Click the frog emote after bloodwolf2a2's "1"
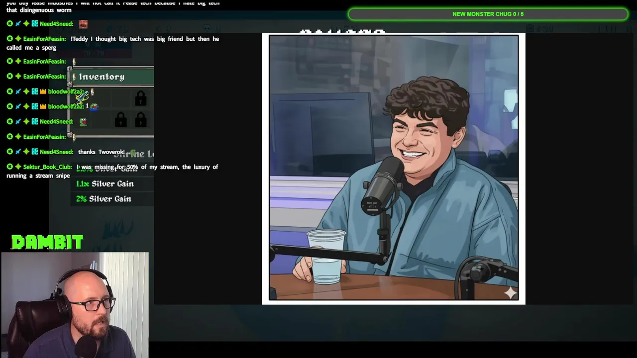 (x=94, y=106)
